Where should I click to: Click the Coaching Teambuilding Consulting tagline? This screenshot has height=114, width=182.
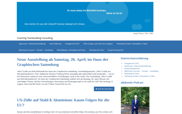pos(35,38)
